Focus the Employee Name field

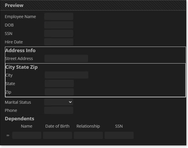59,17
